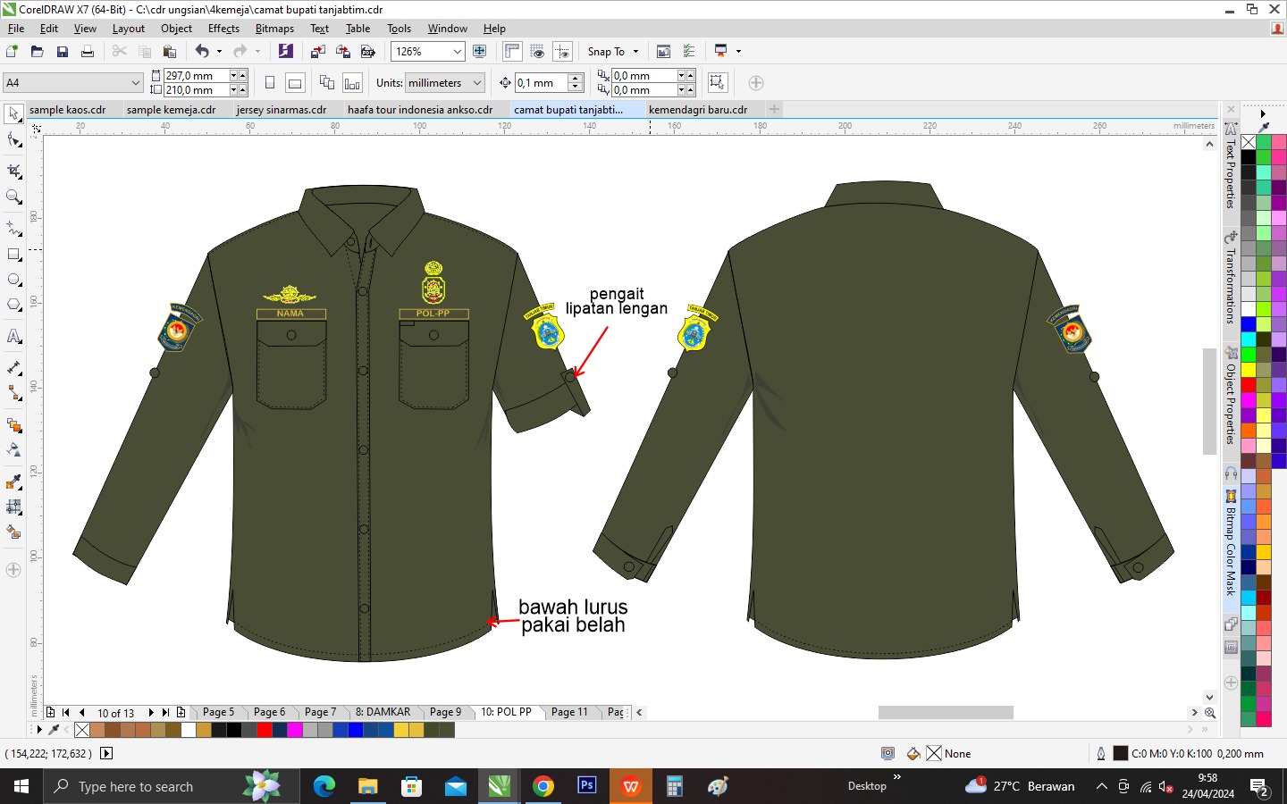This screenshot has width=1287, height=804.
Task: Click the Undo arrow icon
Action: [202, 52]
